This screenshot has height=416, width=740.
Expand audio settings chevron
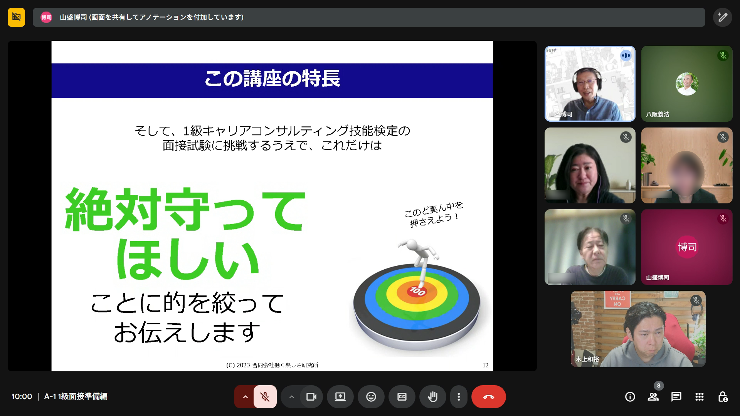point(245,397)
